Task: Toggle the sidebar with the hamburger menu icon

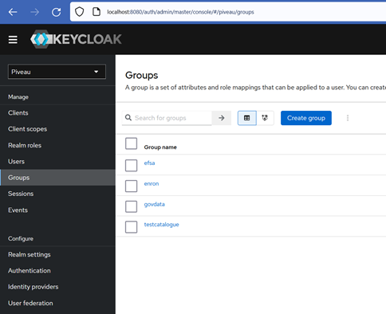Action: pyautogui.click(x=13, y=40)
